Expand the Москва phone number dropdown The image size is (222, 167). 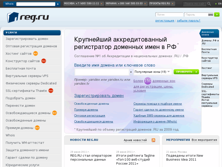click(101, 4)
